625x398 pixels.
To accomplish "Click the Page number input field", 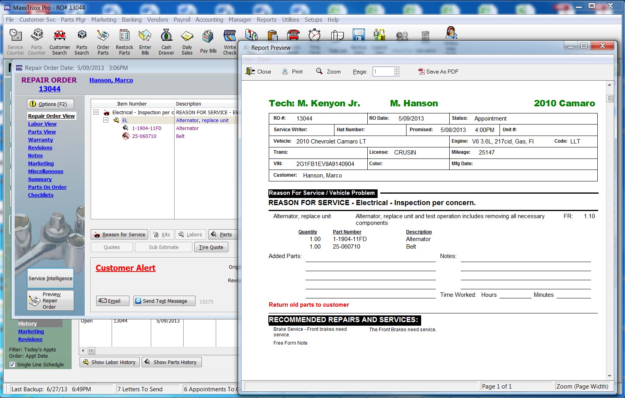I will 383,72.
